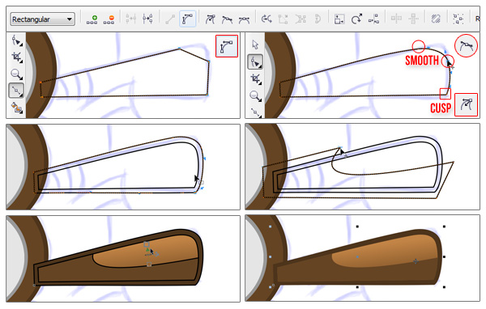Click top-right selection handle in last panel
Screen dimensions: 486x309
pos(444,226)
